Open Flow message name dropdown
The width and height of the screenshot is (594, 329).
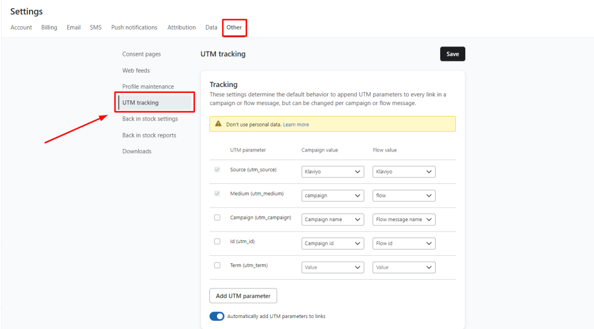click(x=404, y=219)
